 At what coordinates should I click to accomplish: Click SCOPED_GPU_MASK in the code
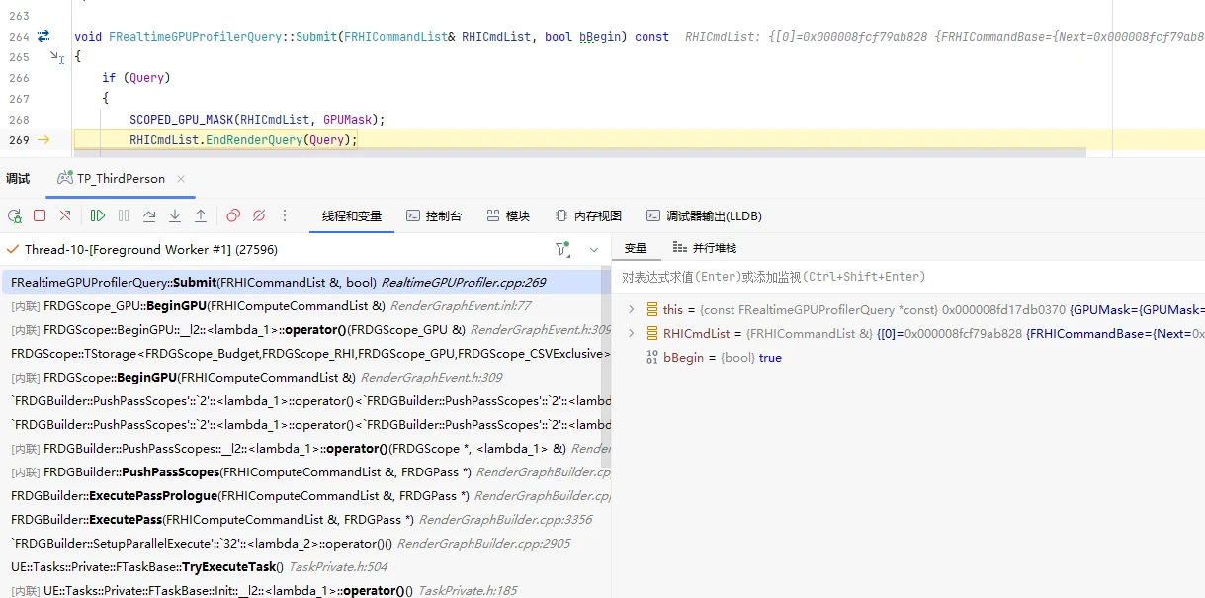click(181, 120)
